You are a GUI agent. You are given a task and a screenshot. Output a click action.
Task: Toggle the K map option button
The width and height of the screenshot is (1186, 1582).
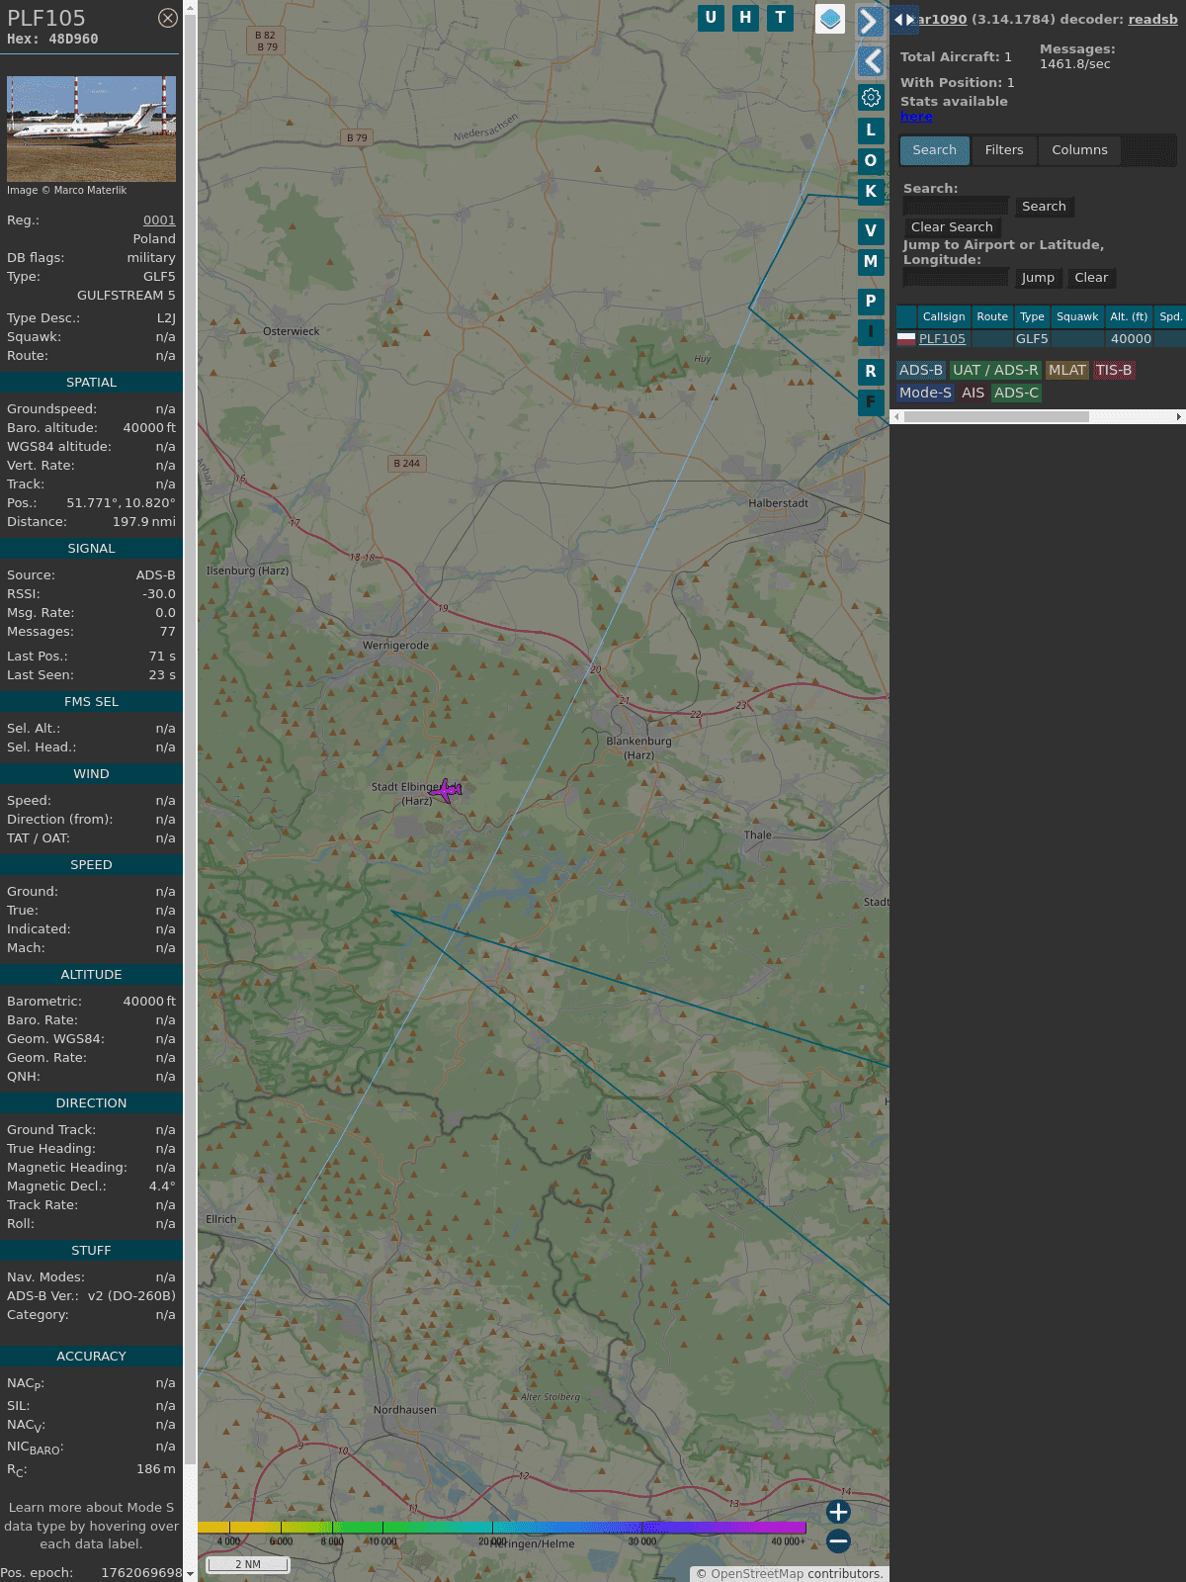tap(871, 191)
